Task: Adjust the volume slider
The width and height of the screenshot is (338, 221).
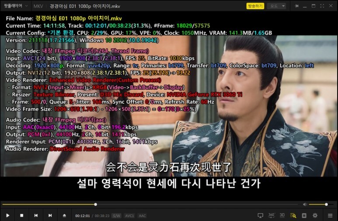Action: (321, 204)
